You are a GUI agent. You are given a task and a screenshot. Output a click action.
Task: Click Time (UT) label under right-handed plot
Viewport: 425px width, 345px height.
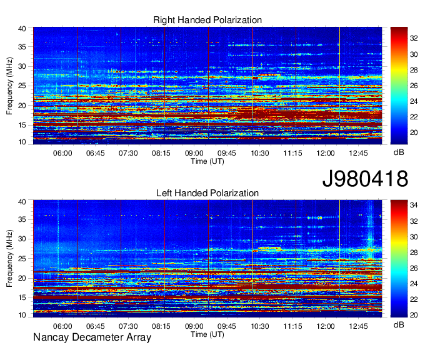click(207, 161)
